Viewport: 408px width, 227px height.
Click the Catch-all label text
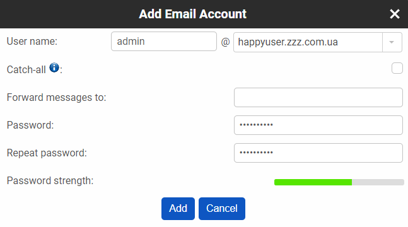pos(26,70)
